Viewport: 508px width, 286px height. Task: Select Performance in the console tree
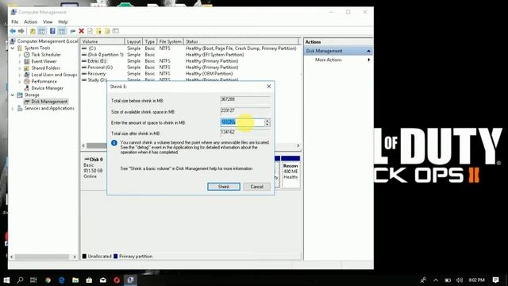pos(44,81)
